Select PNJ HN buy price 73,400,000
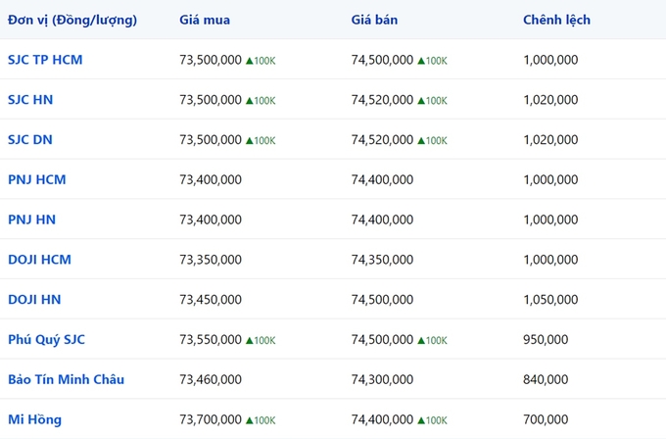 pyautogui.click(x=211, y=219)
